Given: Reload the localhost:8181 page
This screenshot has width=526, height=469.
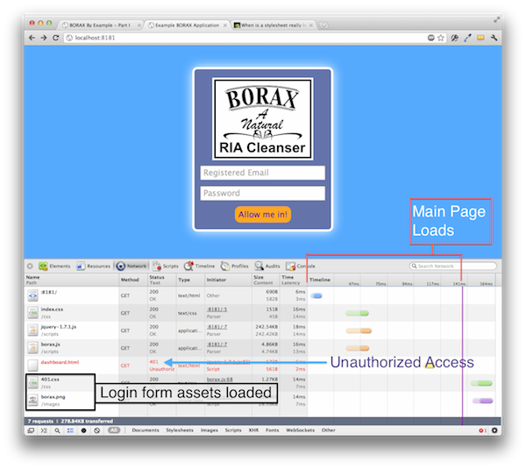Looking at the screenshot, I should coord(56,38).
